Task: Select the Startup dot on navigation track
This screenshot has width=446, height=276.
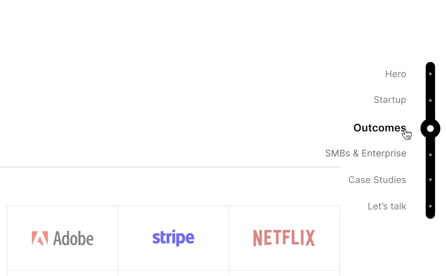Action: point(430,100)
